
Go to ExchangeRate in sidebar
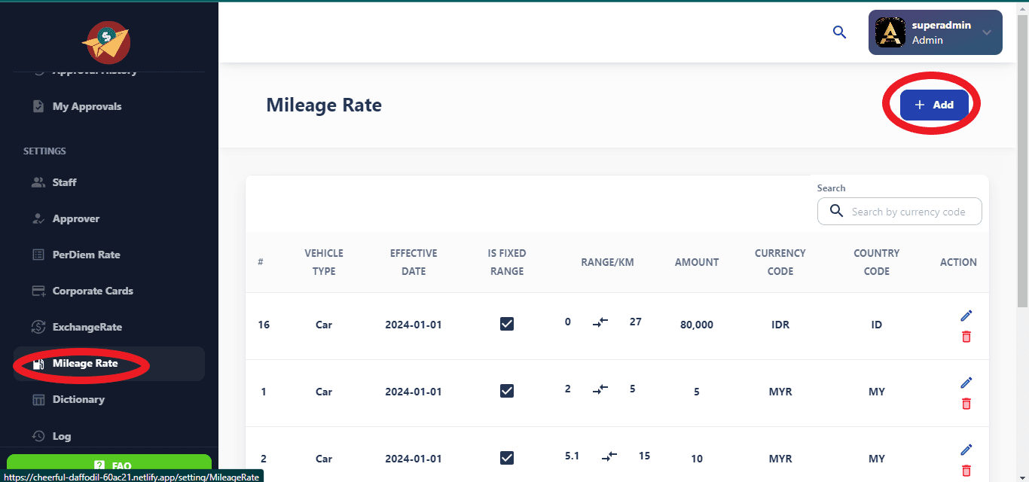pyautogui.click(x=87, y=327)
